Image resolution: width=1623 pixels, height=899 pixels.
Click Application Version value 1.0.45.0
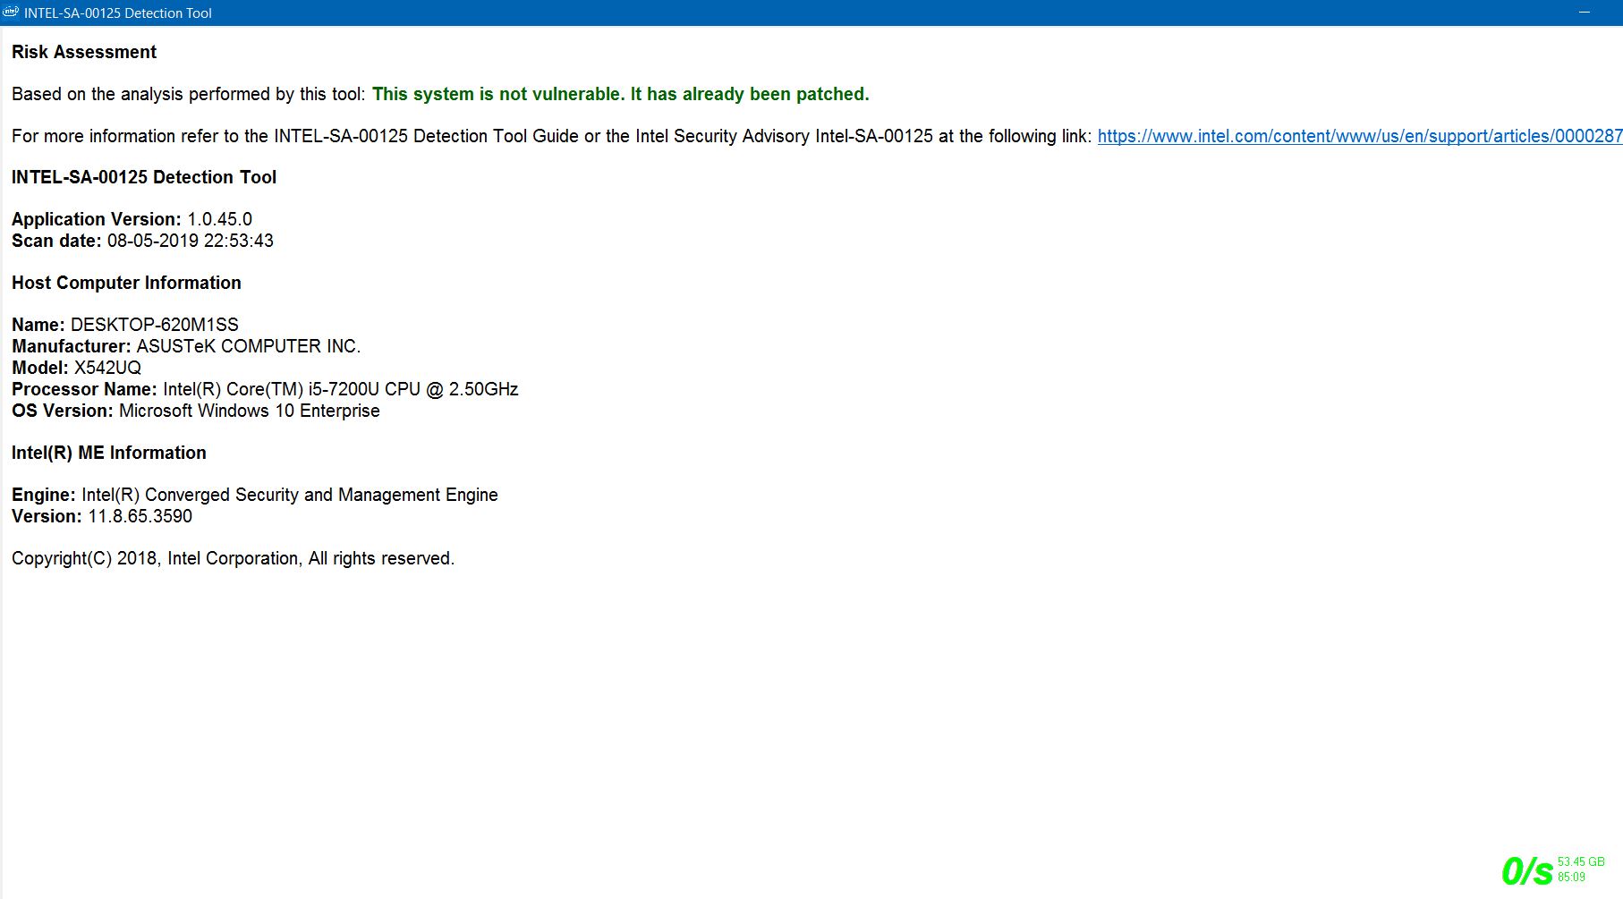(219, 219)
